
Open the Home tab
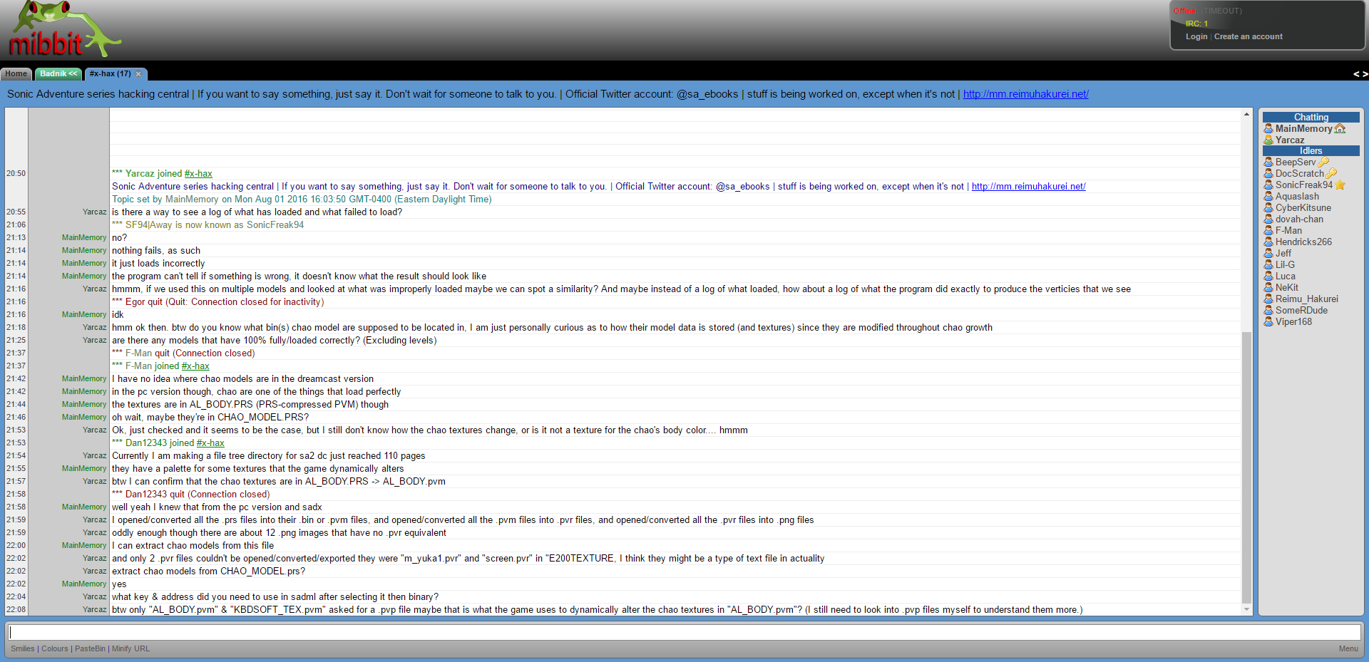(x=16, y=74)
